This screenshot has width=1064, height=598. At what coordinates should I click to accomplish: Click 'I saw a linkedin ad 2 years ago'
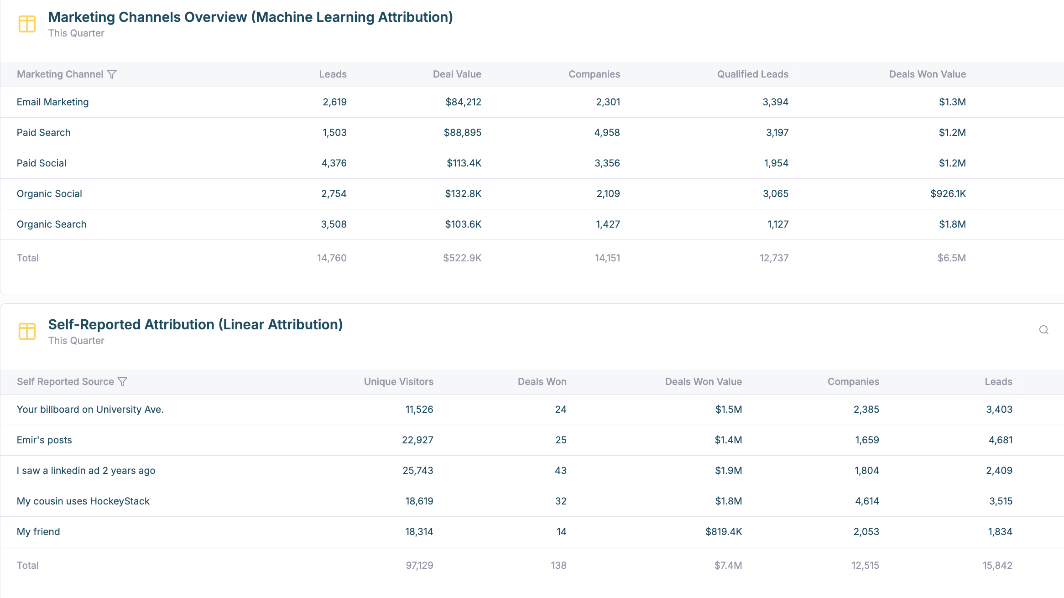point(86,471)
